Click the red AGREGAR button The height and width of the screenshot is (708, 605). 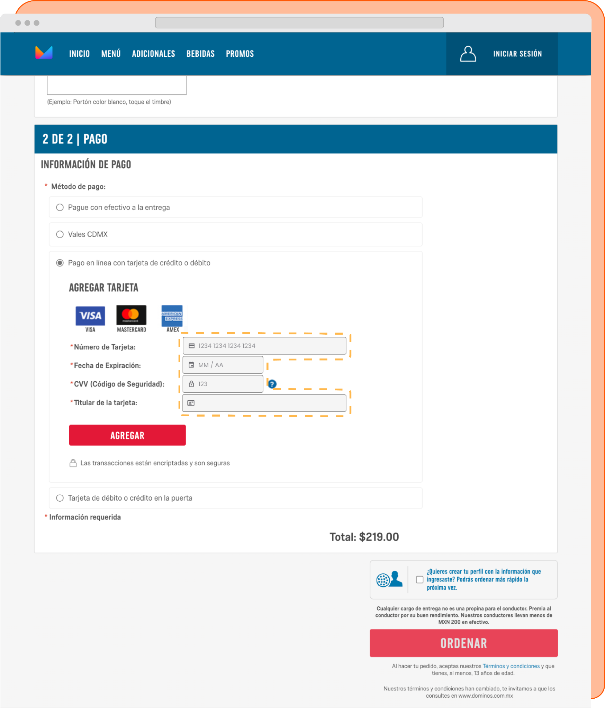pyautogui.click(x=127, y=435)
